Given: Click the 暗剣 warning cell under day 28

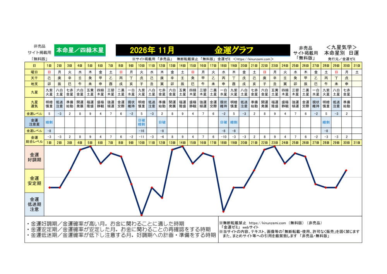Looking at the screenshot, I should [x=326, y=123].
